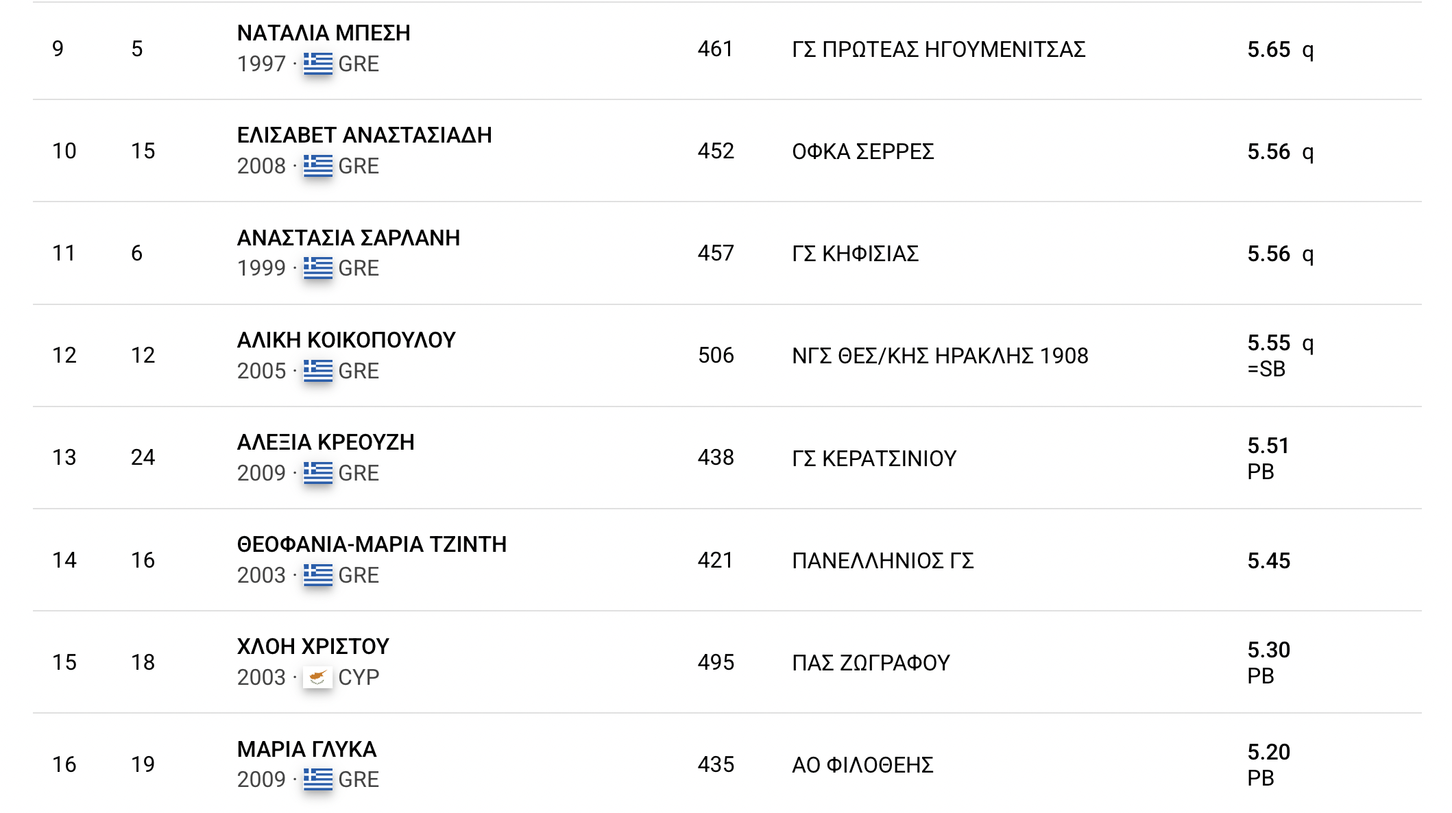
Task: Click bib number 495
Action: (x=716, y=662)
